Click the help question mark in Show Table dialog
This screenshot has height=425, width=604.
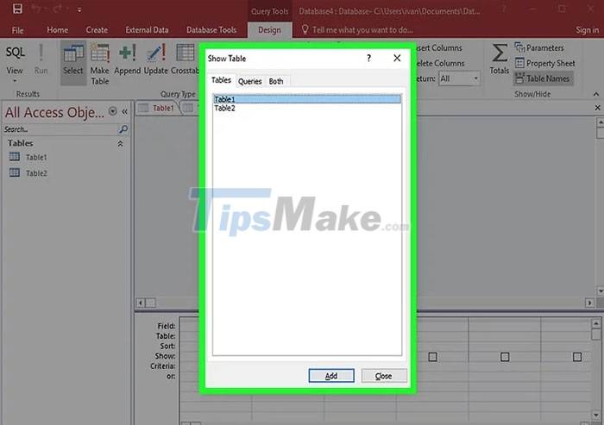pyautogui.click(x=368, y=58)
